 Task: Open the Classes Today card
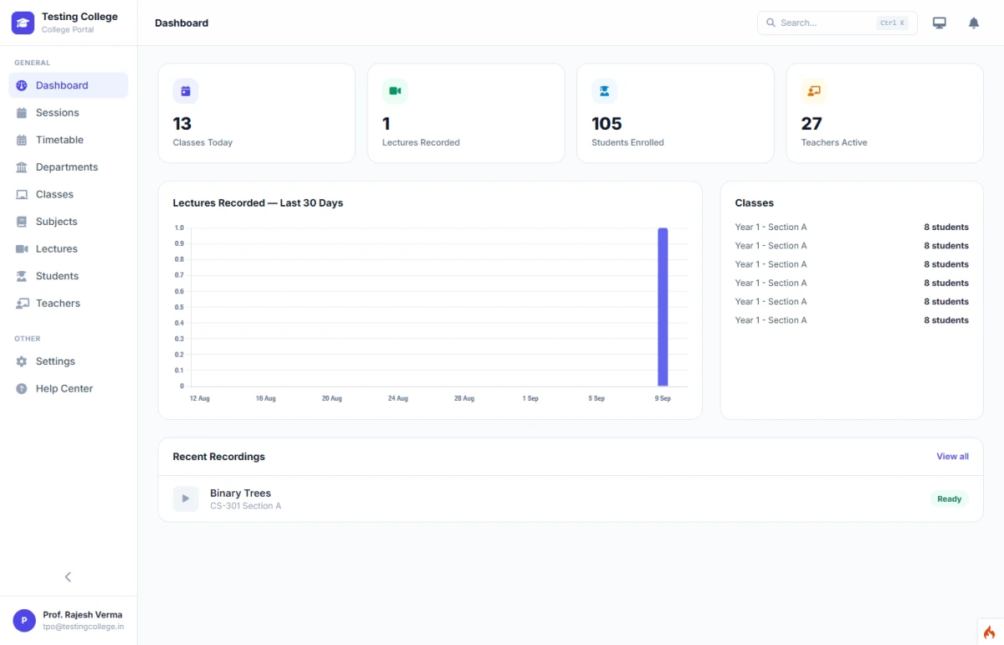(257, 113)
